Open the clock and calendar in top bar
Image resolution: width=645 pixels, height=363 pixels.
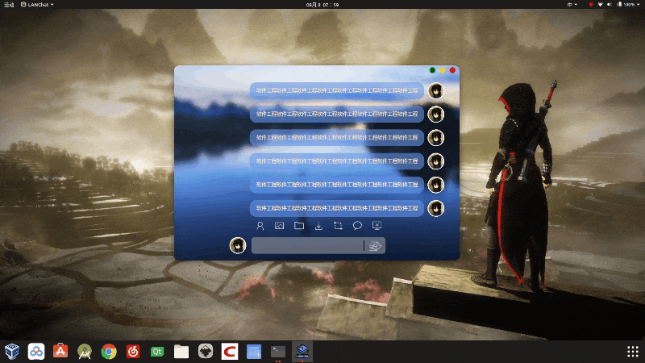click(x=322, y=5)
